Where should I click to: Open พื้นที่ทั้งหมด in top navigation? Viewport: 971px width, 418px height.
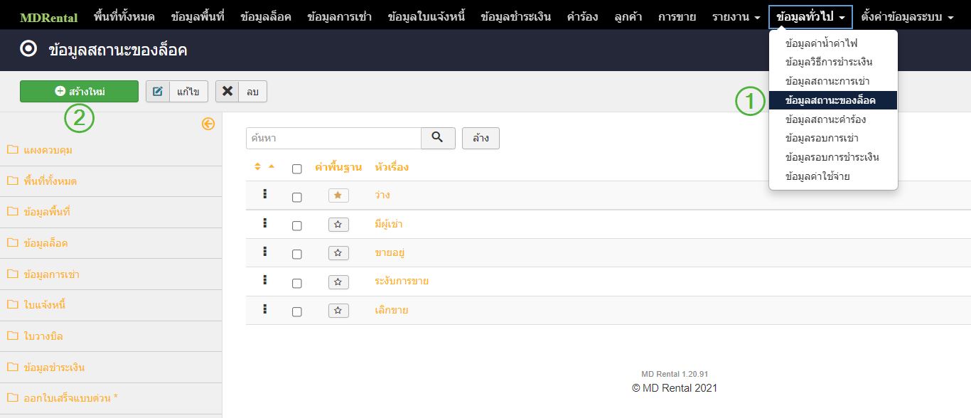[x=124, y=16]
